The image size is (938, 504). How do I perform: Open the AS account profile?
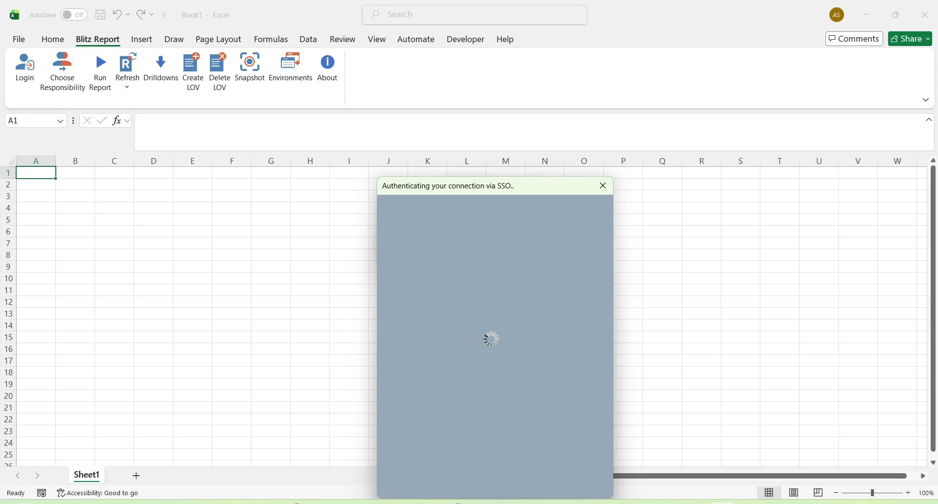tap(837, 15)
